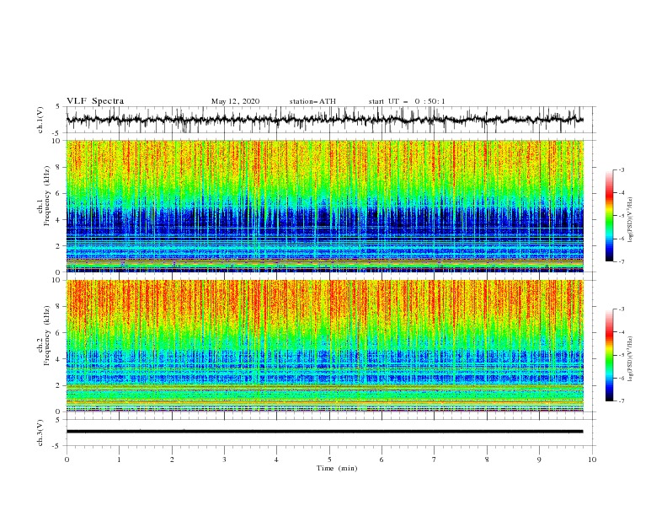This screenshot has height=516, width=667.
Task: Click the ch.2 frequency tick '2'
Action: [58, 385]
